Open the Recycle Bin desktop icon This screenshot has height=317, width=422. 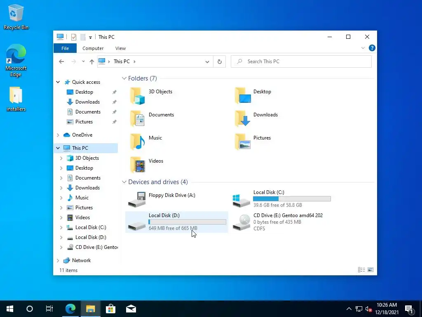16,17
